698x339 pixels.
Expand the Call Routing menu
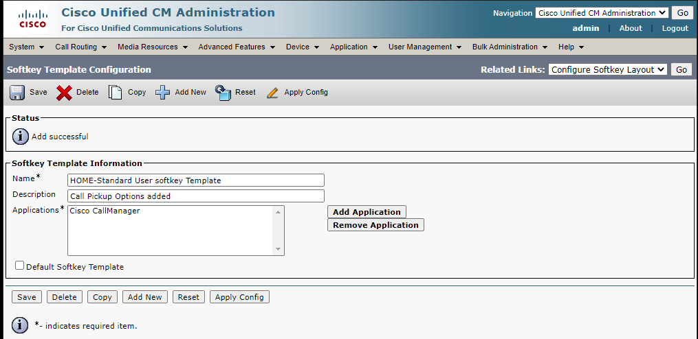pos(81,47)
